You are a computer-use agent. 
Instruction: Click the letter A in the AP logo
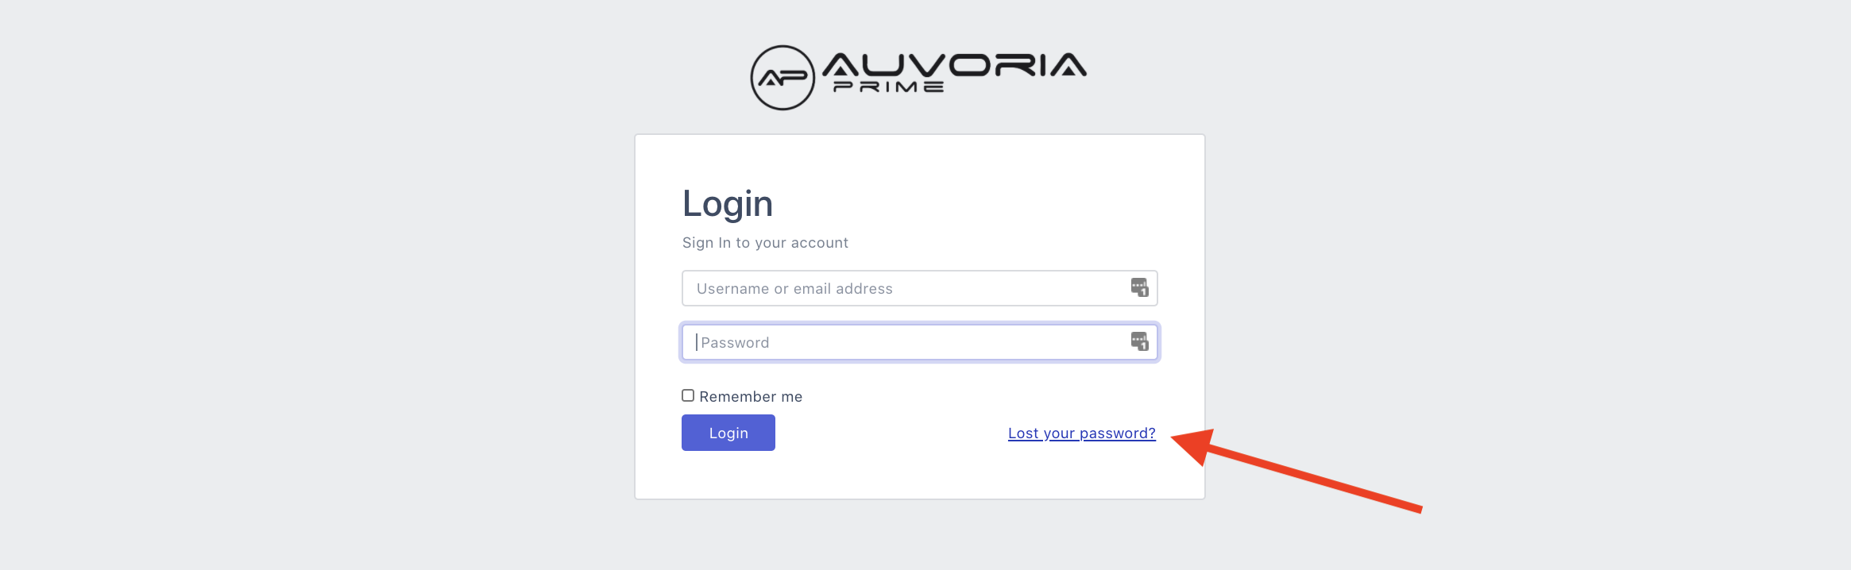pos(771,79)
